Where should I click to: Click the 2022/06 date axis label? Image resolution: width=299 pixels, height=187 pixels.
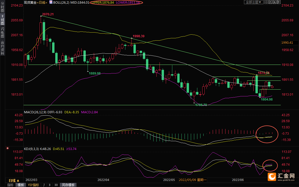point(238,180)
